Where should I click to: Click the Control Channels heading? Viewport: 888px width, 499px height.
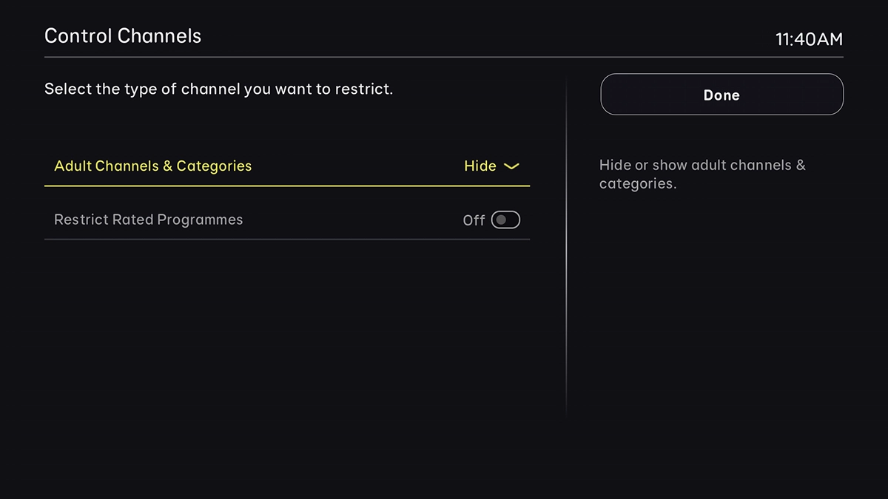point(123,35)
